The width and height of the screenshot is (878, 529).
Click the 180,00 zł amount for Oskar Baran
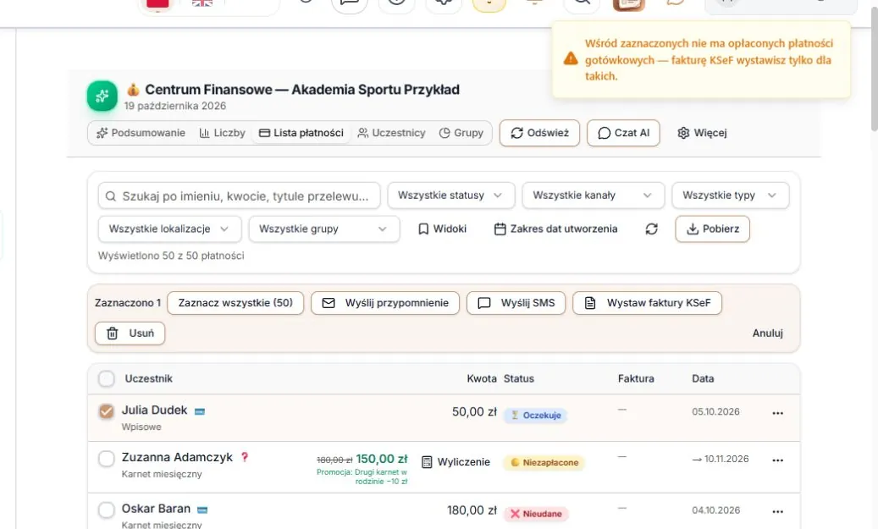tap(472, 510)
